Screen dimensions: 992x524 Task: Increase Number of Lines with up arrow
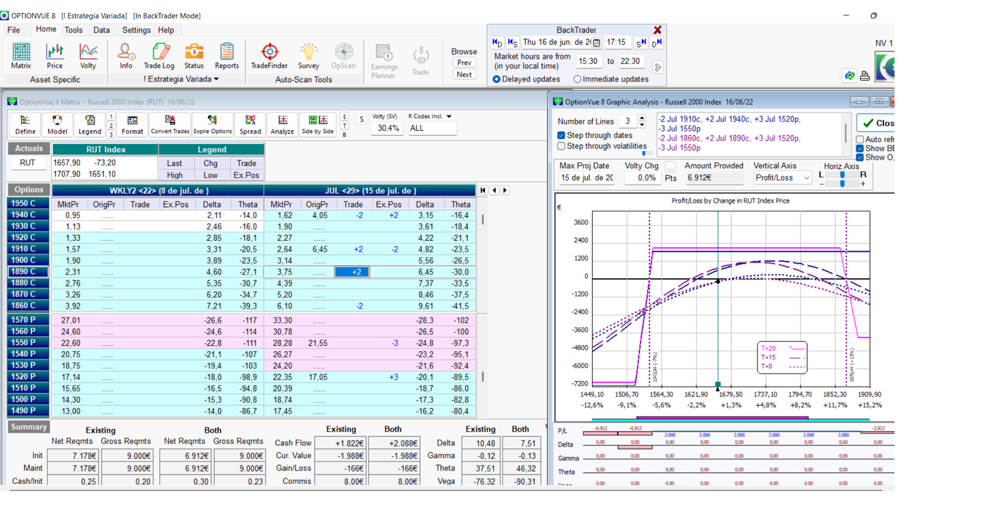pos(642,118)
